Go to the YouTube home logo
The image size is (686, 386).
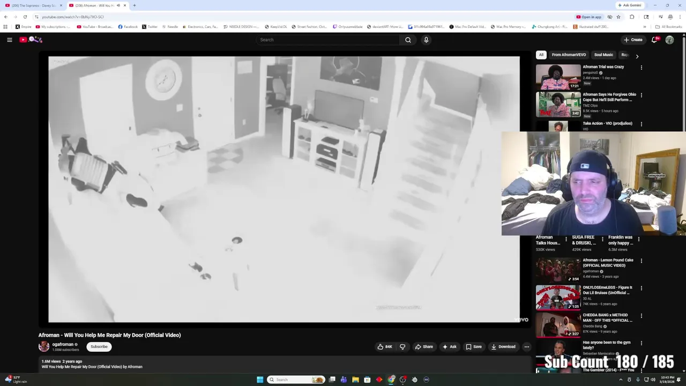coord(31,40)
